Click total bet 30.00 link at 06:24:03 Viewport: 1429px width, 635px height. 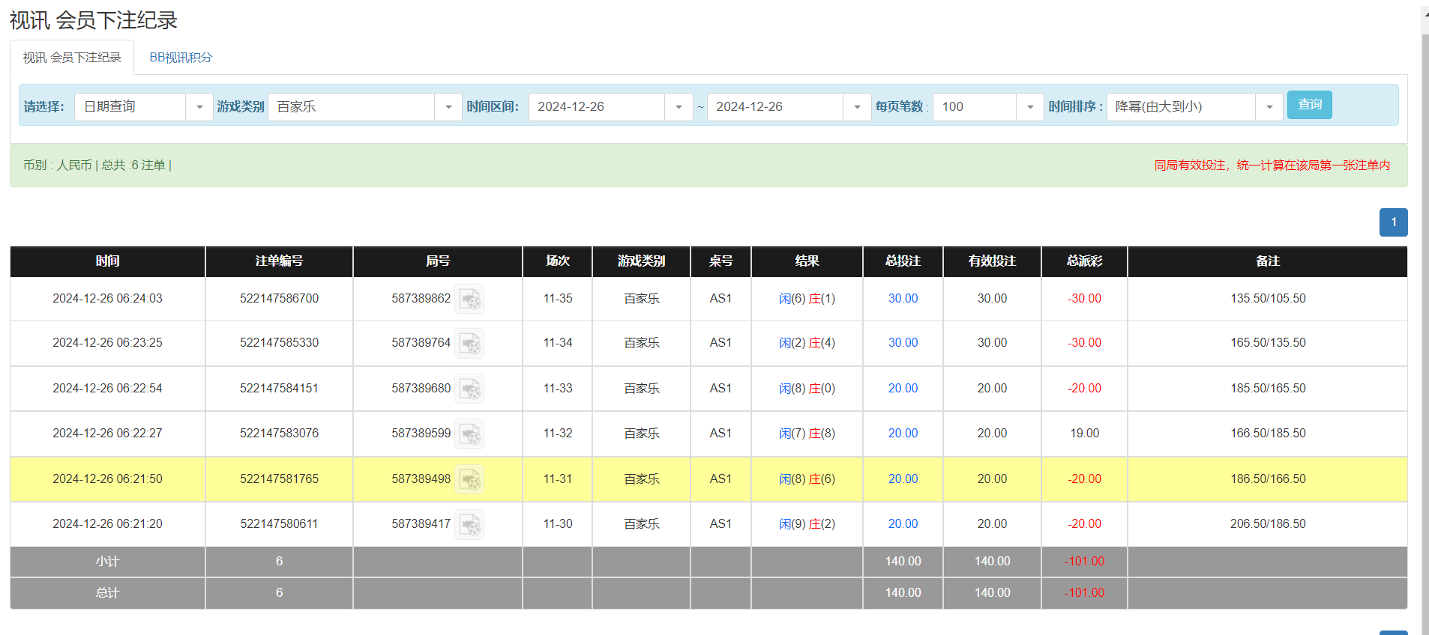903,299
